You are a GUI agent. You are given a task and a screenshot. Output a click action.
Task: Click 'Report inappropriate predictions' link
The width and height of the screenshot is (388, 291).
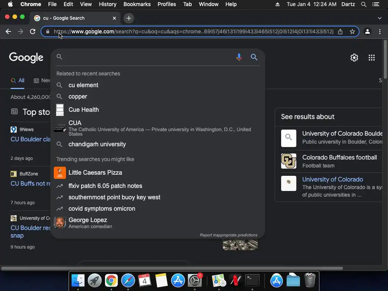pyautogui.click(x=228, y=235)
